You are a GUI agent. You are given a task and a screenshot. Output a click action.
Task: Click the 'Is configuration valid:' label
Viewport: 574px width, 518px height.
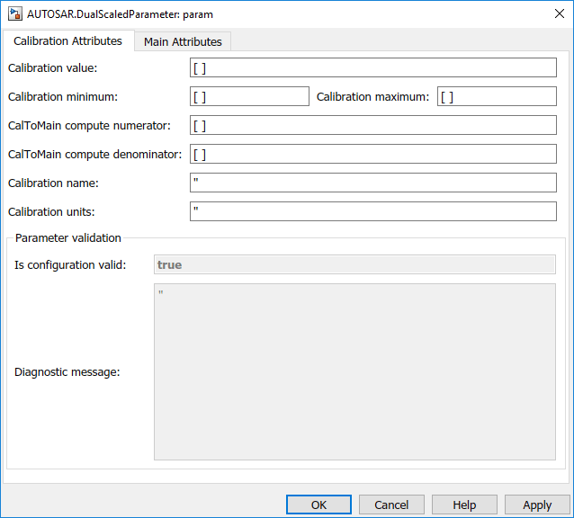point(70,265)
